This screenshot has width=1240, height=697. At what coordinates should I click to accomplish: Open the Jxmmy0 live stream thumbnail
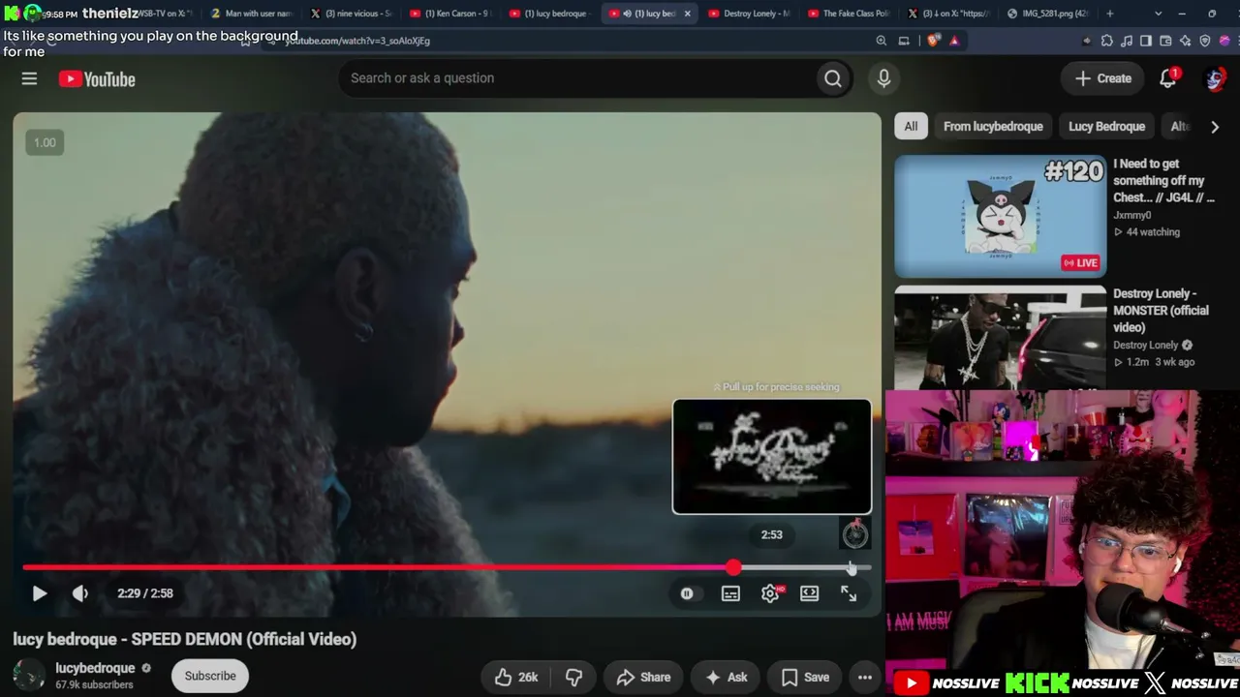pos(1000,217)
